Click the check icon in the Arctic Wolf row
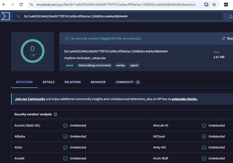Image resolution: width=233 pixels, height=163 pixels. coord(204,158)
